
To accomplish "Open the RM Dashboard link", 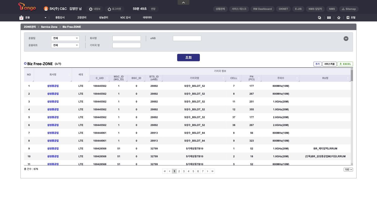I will point(263,9).
